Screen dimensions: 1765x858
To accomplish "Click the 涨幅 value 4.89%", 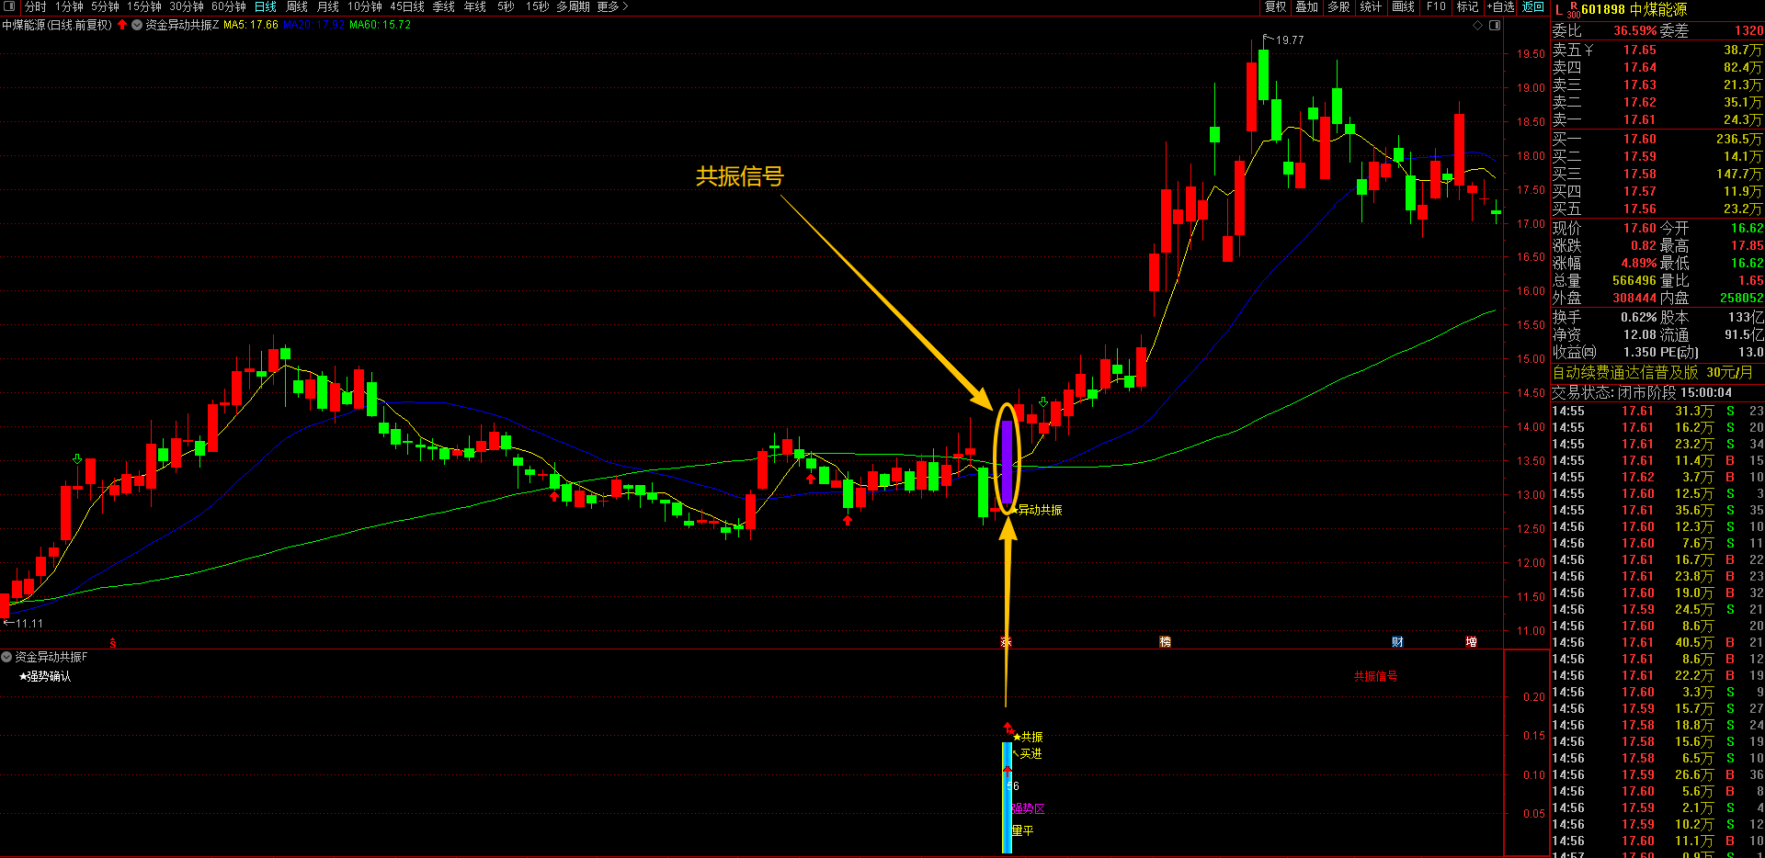I will tap(1638, 264).
